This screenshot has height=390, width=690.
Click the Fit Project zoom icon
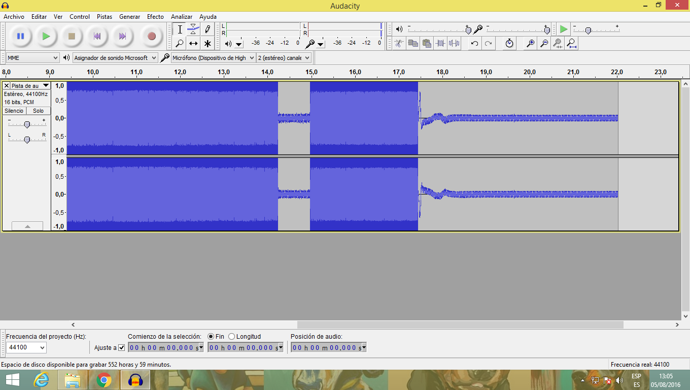pyautogui.click(x=572, y=44)
